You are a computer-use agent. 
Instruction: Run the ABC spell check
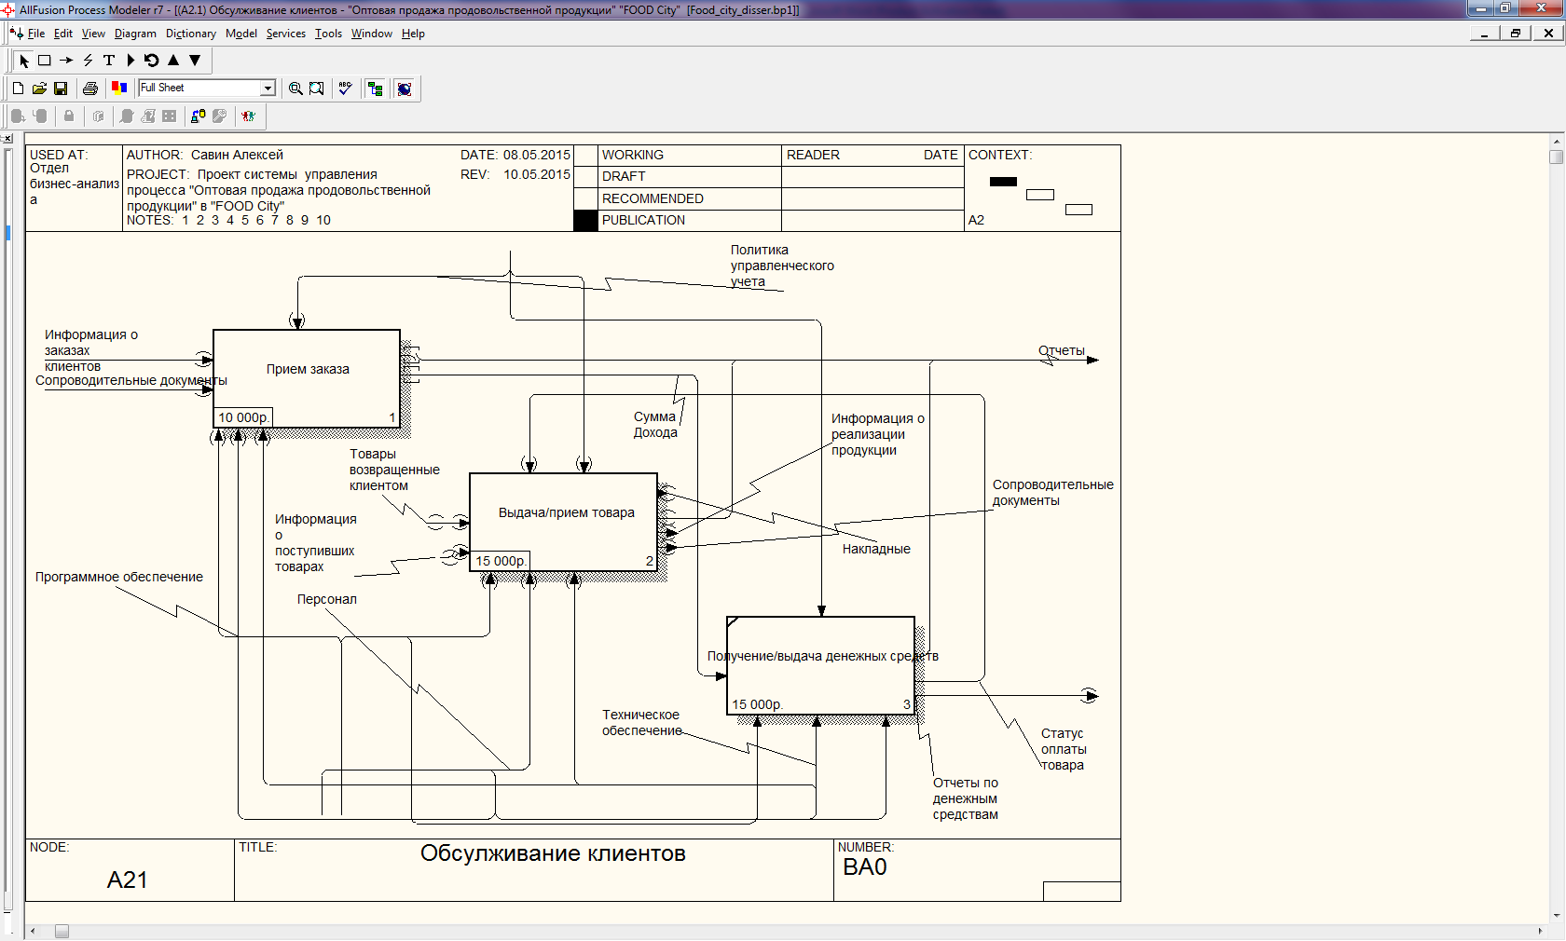click(x=345, y=89)
